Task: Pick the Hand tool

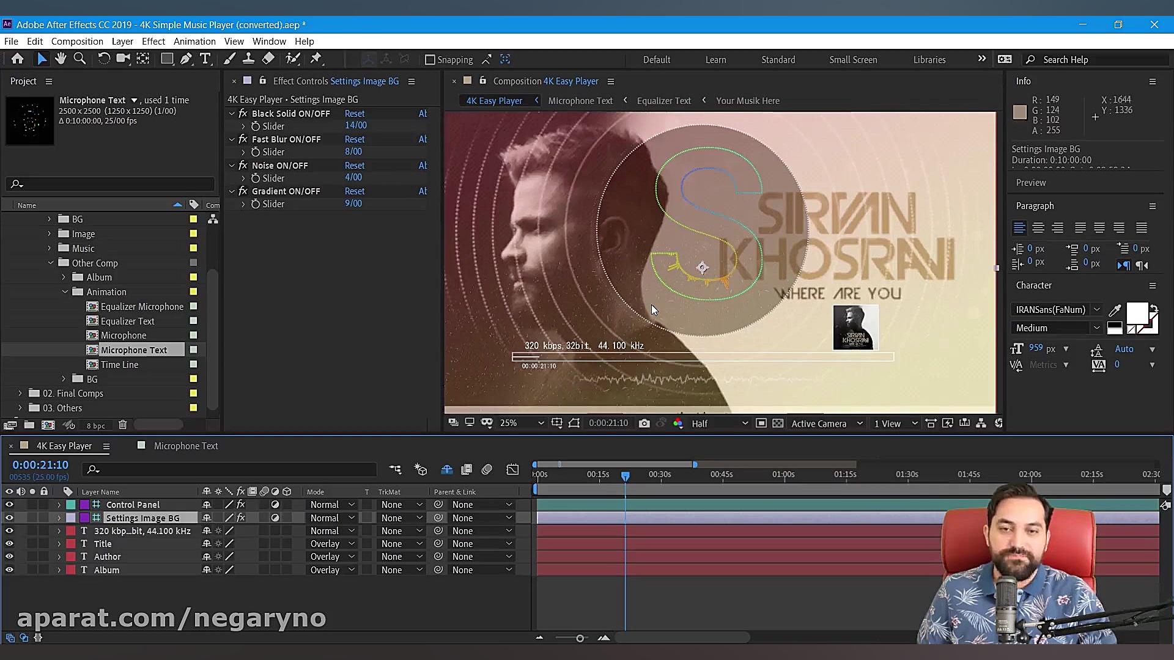Action: click(x=61, y=59)
